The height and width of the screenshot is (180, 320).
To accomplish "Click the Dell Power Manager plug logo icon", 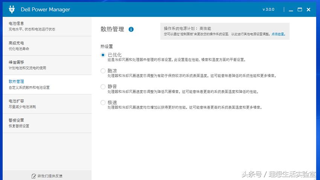I will click(x=12, y=9).
